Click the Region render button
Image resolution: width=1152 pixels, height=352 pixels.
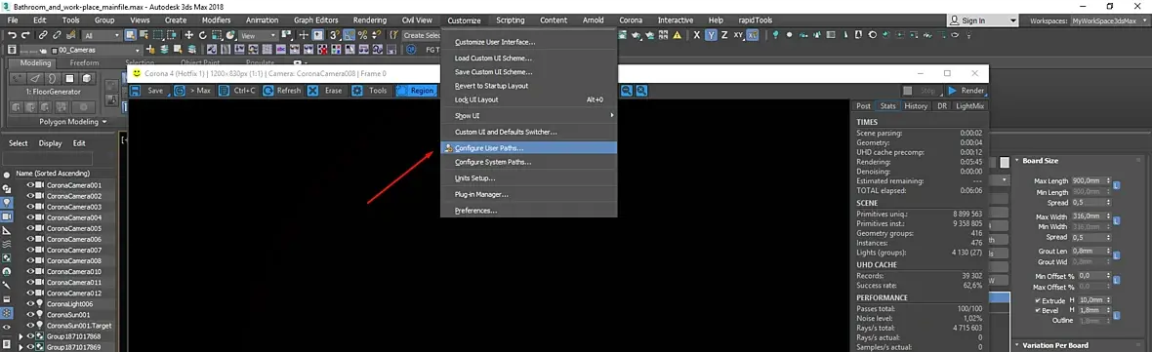tap(416, 91)
